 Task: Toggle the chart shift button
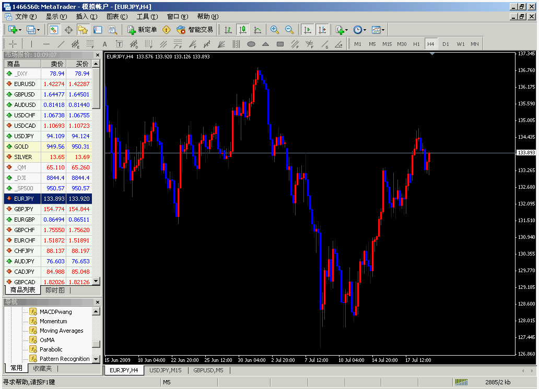point(322,30)
